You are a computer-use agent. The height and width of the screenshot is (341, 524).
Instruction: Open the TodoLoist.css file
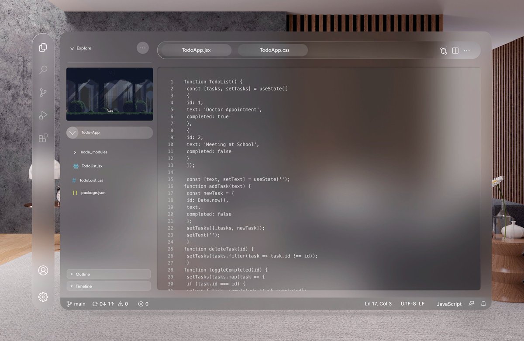pyautogui.click(x=91, y=180)
